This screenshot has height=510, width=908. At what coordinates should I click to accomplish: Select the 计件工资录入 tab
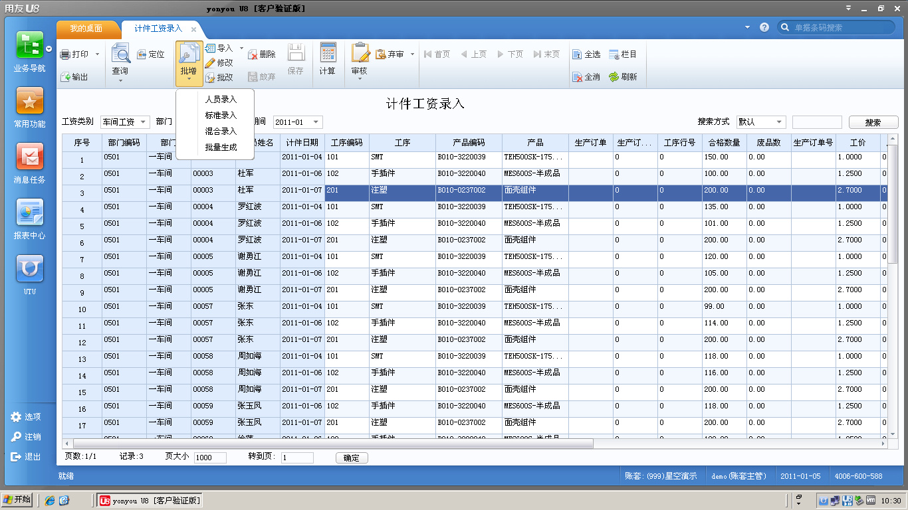pyautogui.click(x=158, y=29)
